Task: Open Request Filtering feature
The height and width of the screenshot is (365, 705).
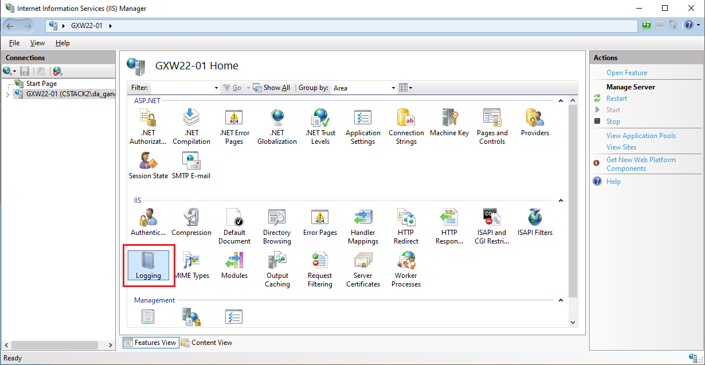Action: tap(320, 269)
